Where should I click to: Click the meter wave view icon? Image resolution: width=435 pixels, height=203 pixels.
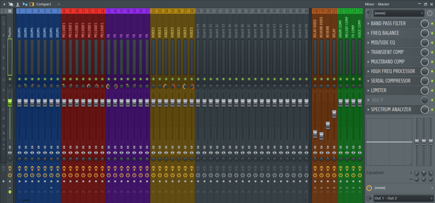[x=18, y=4]
